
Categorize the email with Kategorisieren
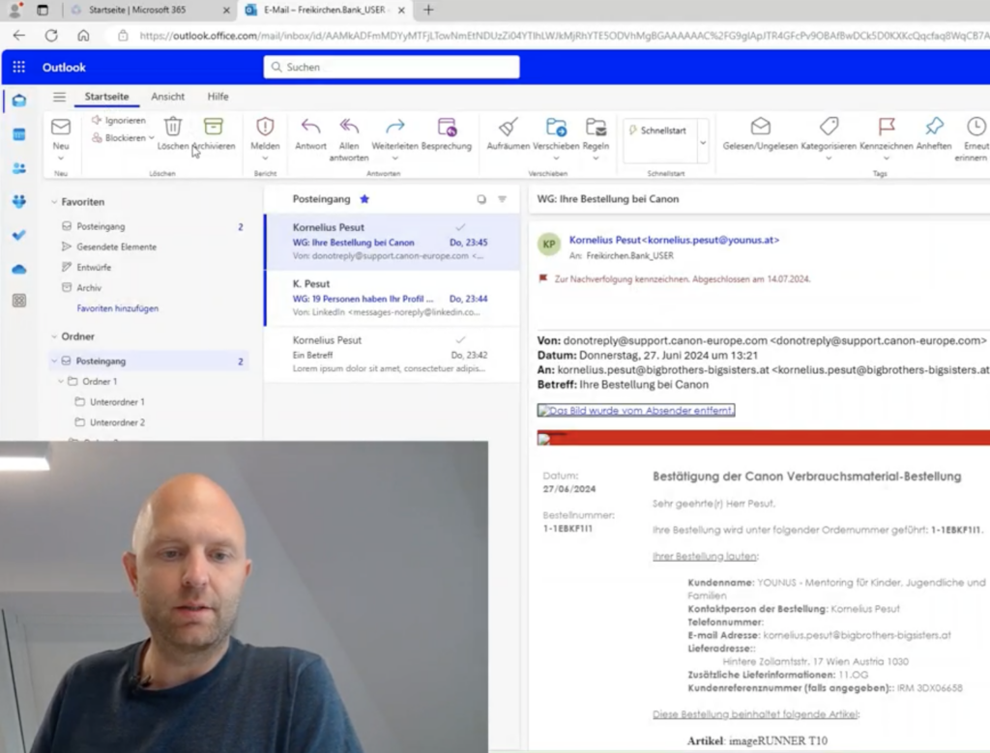829,134
